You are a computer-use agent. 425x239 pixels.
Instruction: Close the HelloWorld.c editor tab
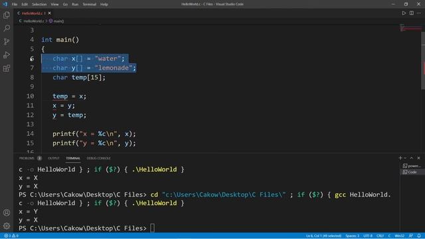click(x=49, y=13)
